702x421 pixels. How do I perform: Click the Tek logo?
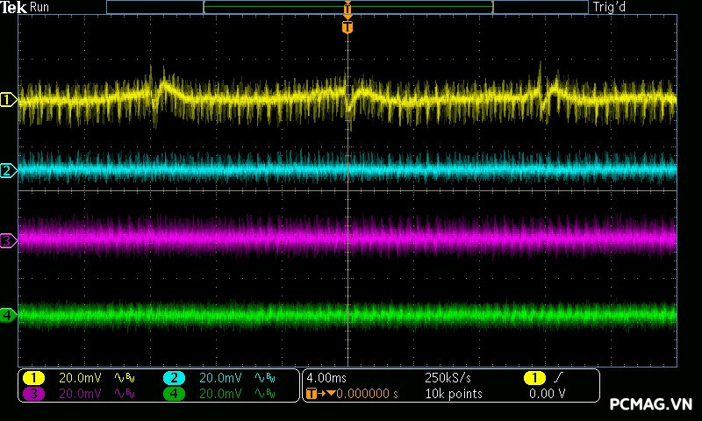14,8
